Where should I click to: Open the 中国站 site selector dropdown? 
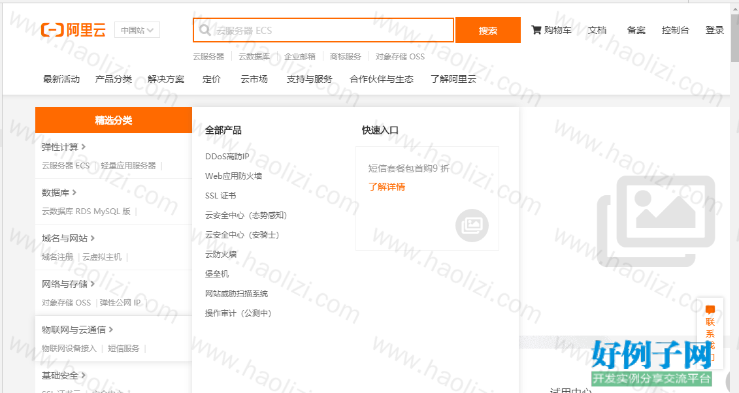137,30
